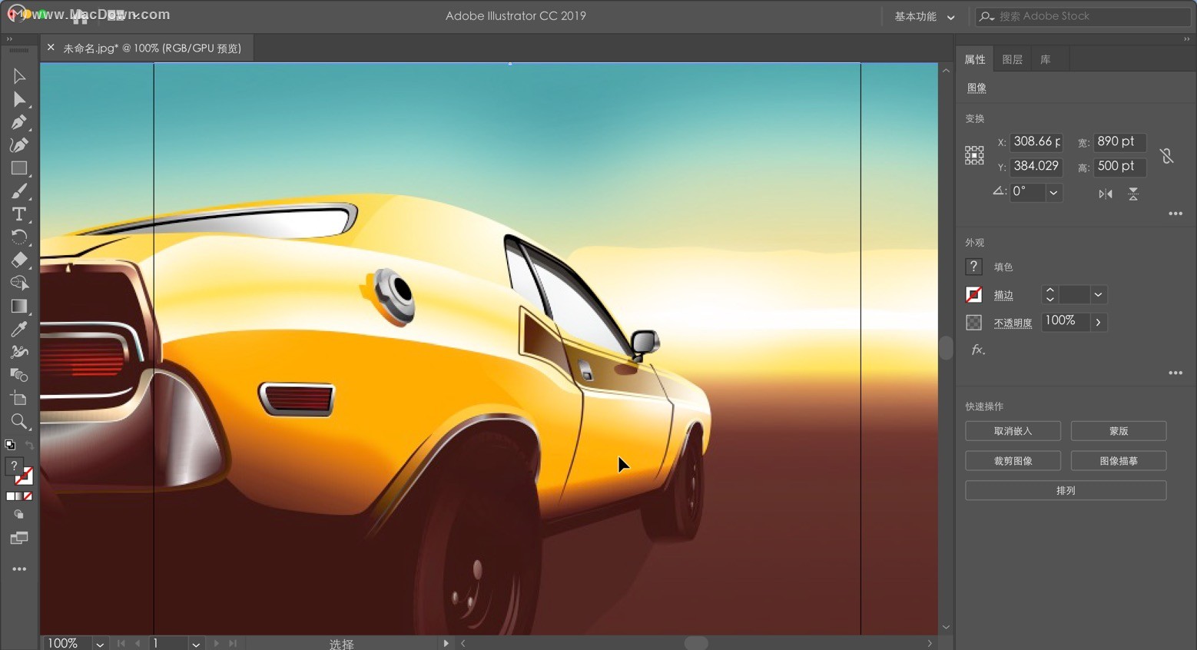Switch to the 属性 tab

pyautogui.click(x=975, y=59)
